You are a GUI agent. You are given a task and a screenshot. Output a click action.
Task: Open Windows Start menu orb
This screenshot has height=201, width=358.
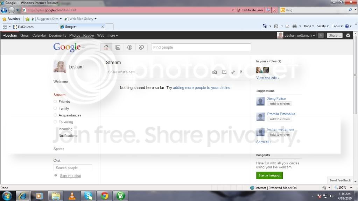[x=7, y=196]
